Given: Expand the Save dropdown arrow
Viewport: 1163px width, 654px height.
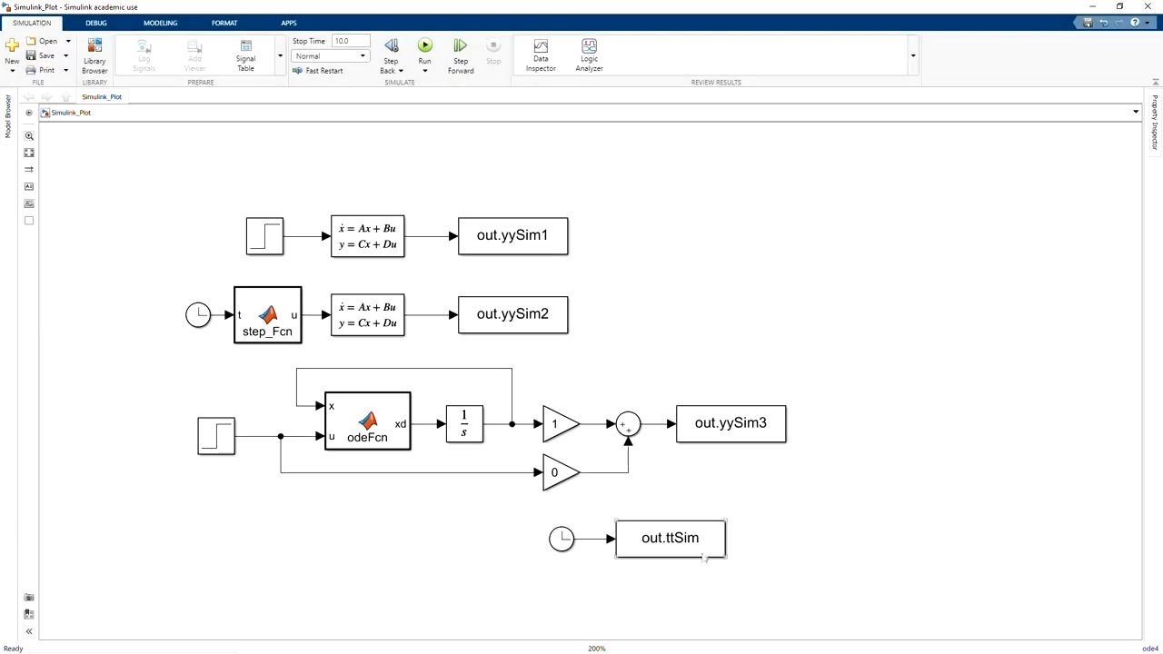Looking at the screenshot, I should click(x=66, y=55).
